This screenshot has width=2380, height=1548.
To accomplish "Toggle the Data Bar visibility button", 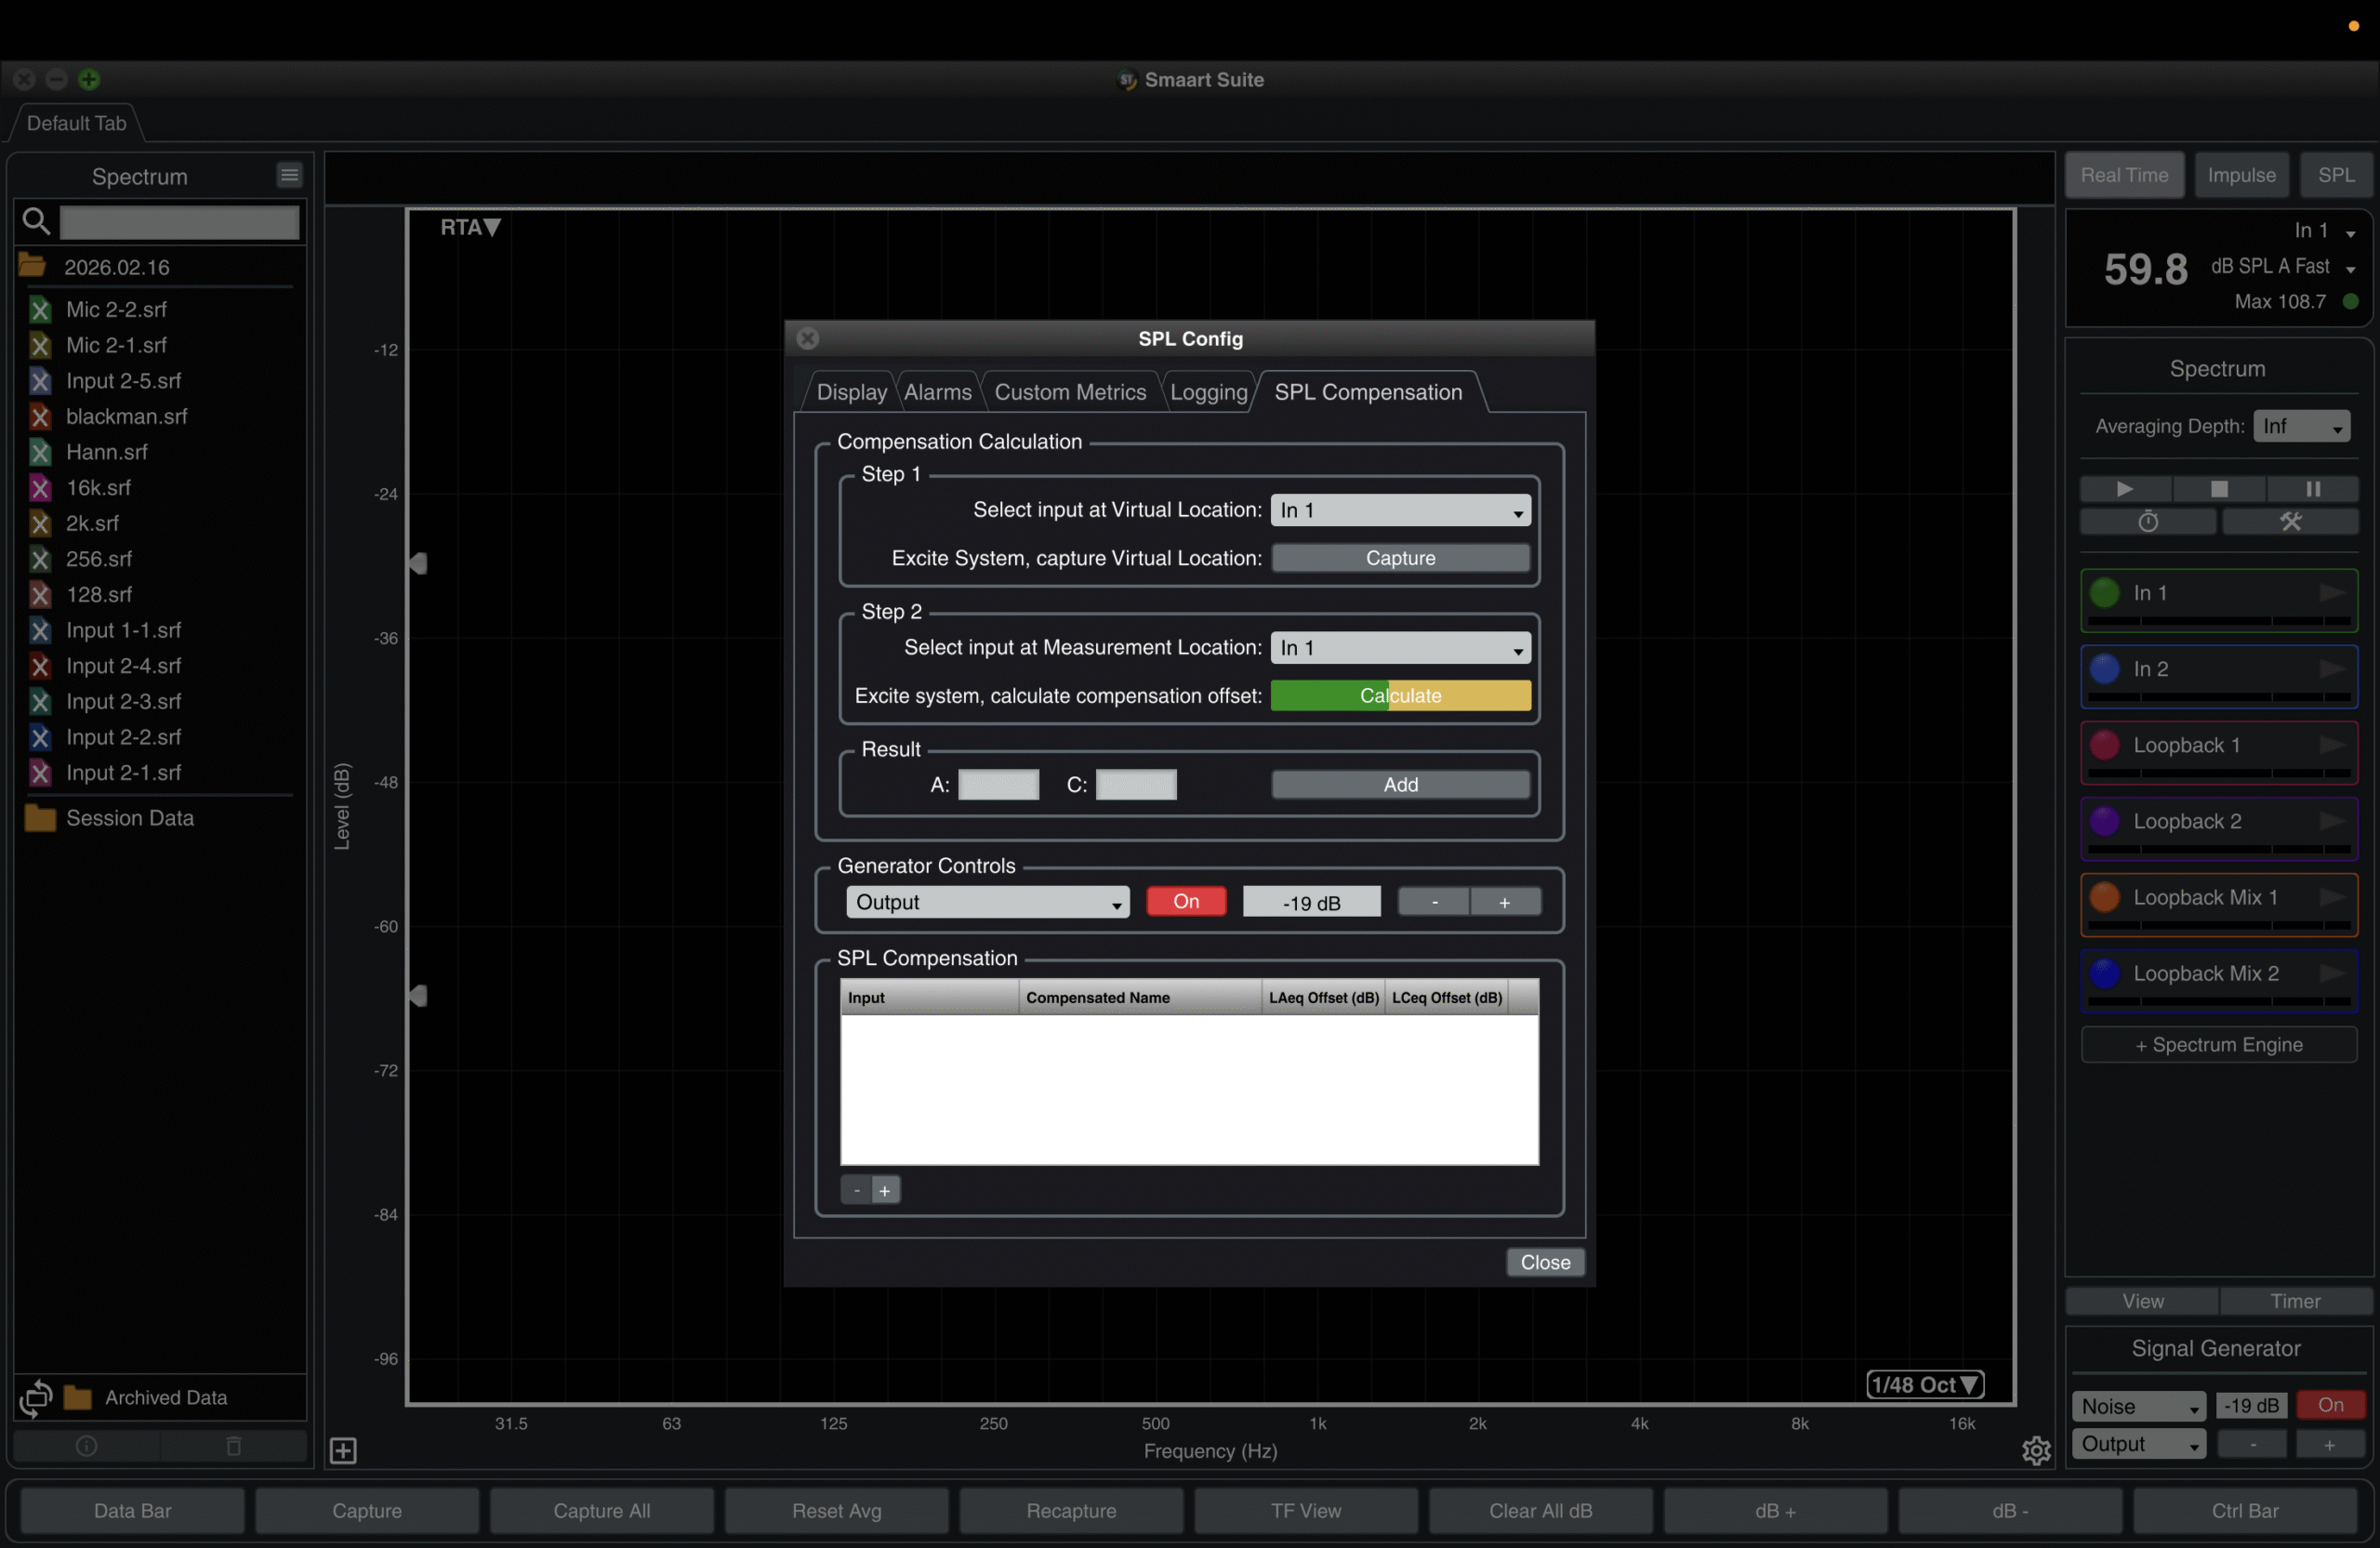I will [133, 1510].
